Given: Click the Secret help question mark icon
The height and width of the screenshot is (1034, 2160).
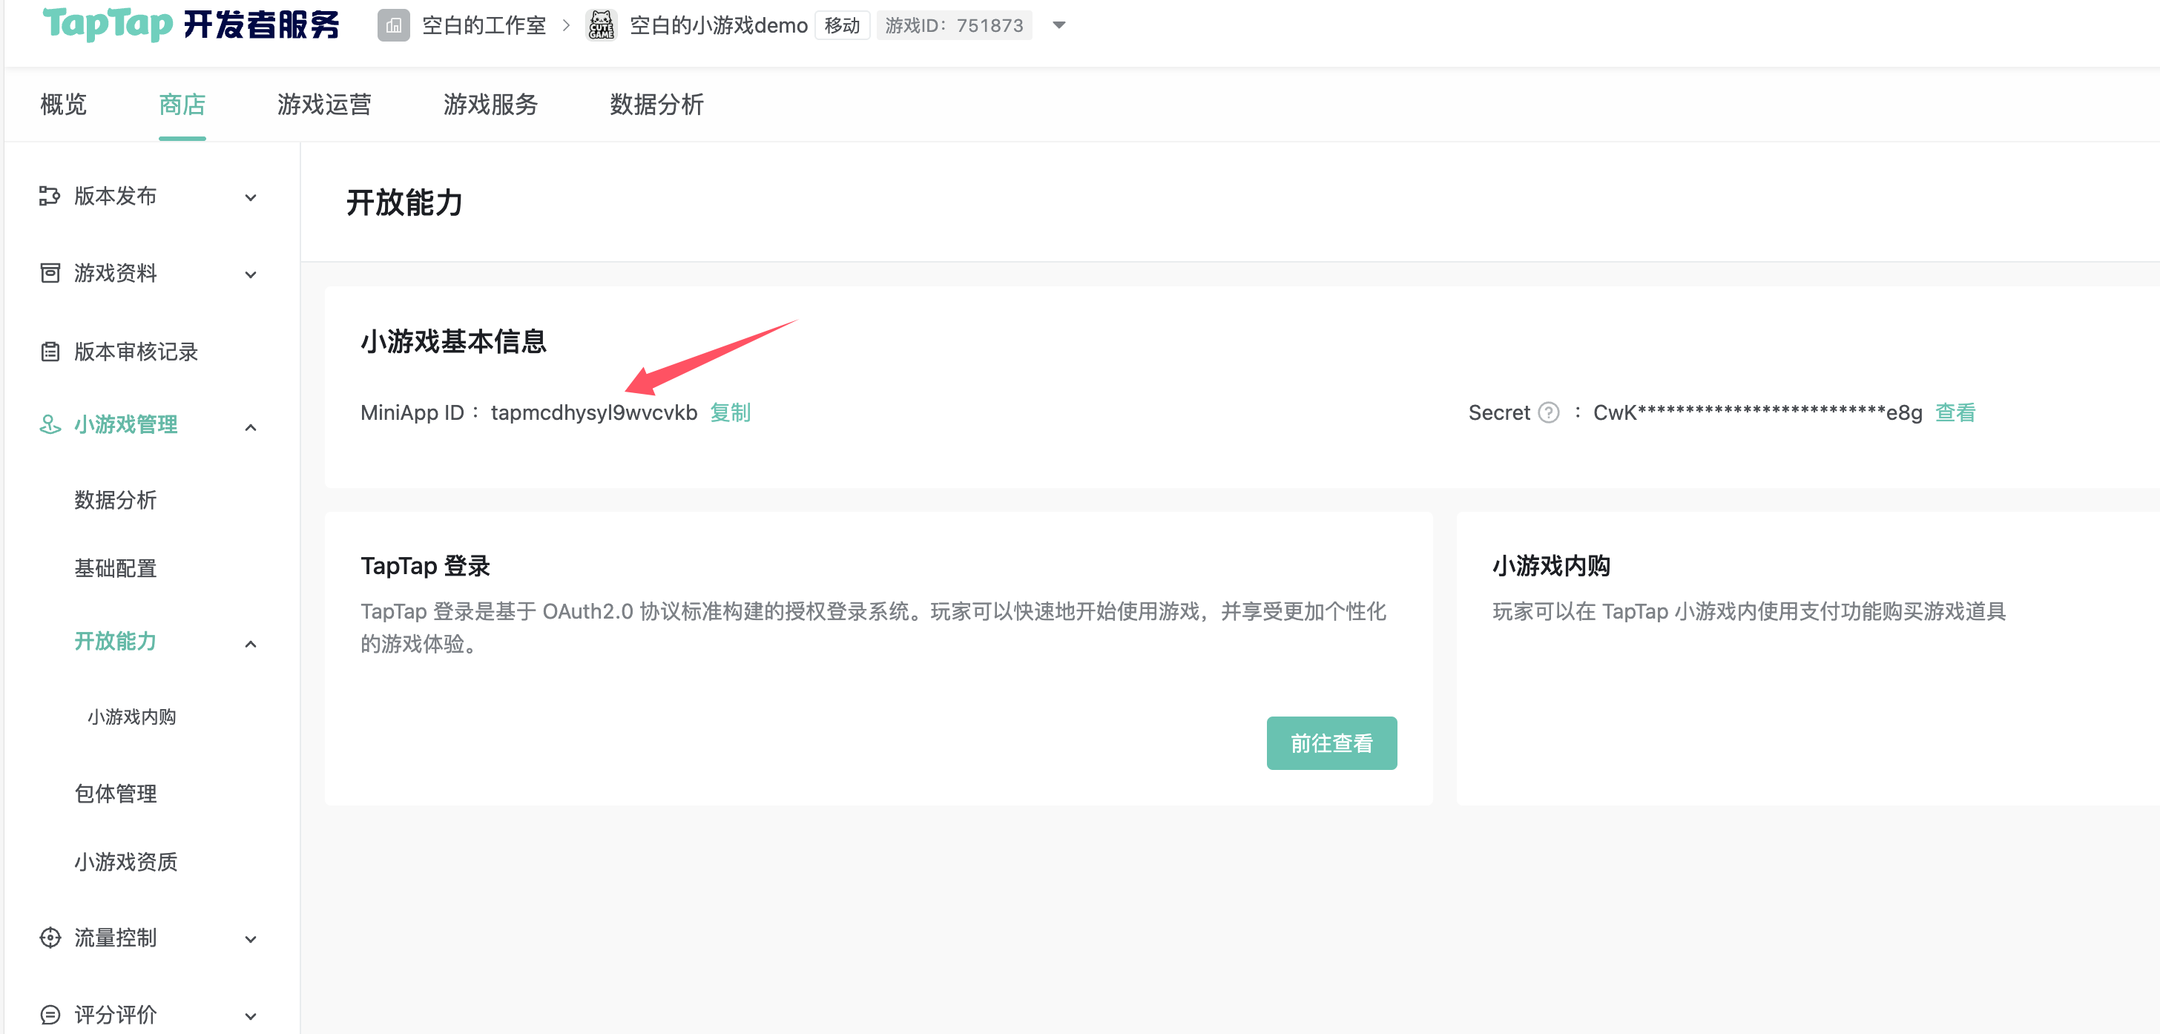Looking at the screenshot, I should [x=1549, y=412].
